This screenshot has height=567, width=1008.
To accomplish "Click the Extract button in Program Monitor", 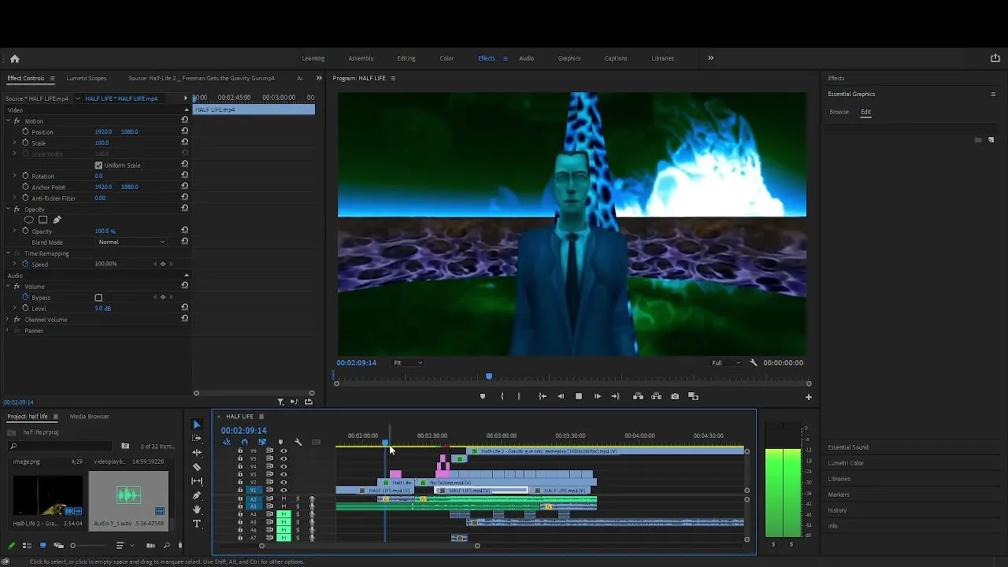I will (656, 396).
